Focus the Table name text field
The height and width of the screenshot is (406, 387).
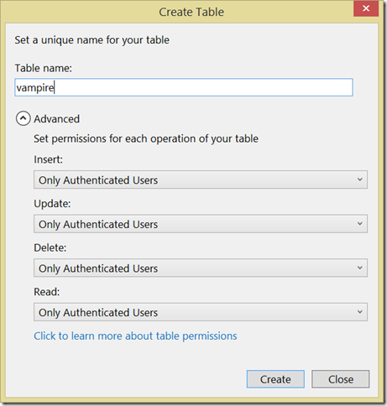click(184, 87)
